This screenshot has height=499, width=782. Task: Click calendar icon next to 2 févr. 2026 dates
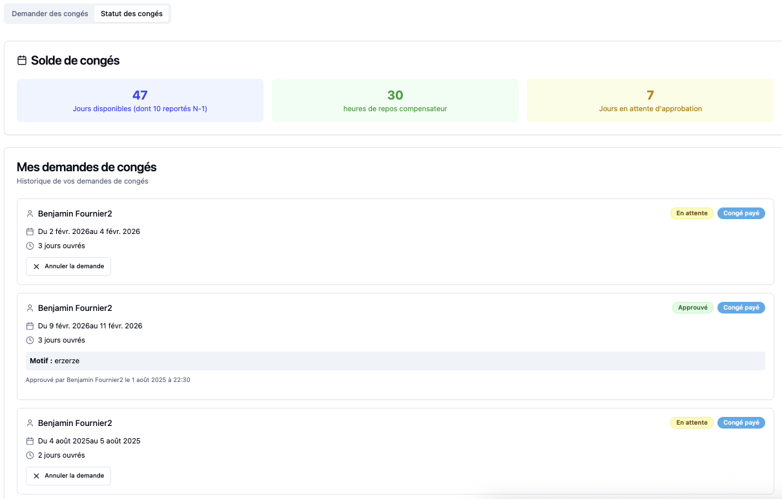pyautogui.click(x=30, y=231)
